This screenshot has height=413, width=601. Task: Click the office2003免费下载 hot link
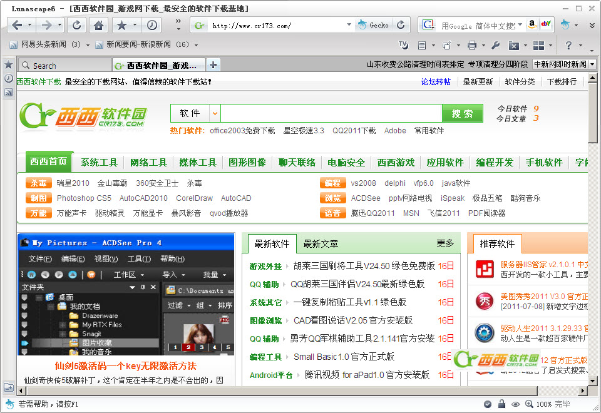(242, 131)
